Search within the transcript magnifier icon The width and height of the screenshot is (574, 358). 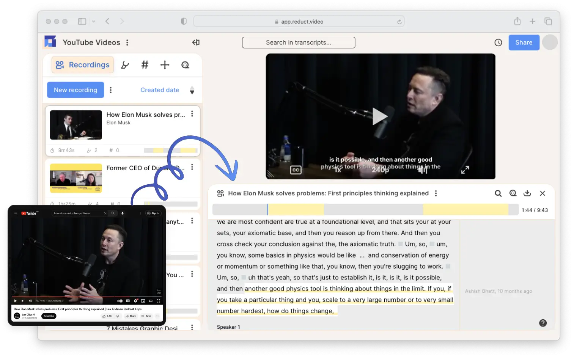click(x=498, y=193)
